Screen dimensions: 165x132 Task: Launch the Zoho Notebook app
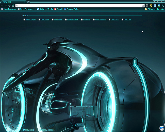tap(71, 20)
